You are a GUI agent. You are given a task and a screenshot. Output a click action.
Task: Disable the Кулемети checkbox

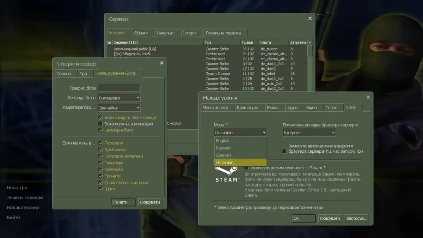tap(100, 169)
